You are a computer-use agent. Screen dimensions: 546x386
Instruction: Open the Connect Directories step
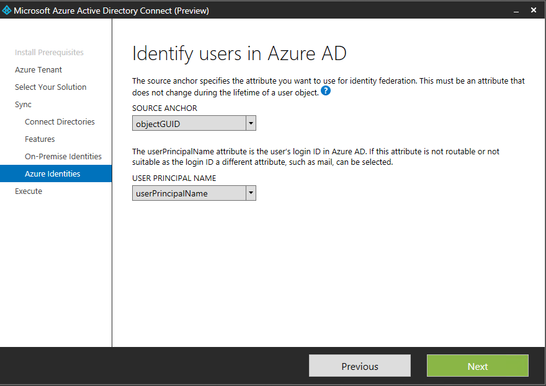click(x=60, y=122)
